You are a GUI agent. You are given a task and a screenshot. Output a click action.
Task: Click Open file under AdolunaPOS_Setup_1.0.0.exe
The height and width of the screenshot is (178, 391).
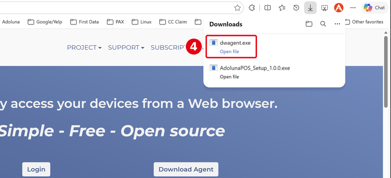(x=229, y=77)
